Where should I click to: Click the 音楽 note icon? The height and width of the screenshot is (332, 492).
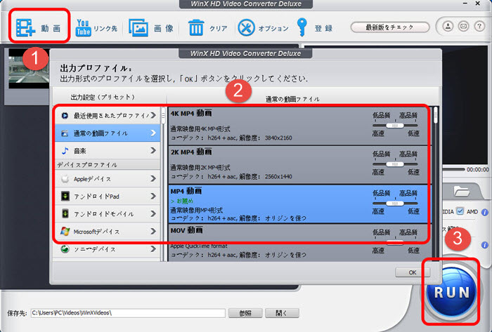tap(65, 151)
